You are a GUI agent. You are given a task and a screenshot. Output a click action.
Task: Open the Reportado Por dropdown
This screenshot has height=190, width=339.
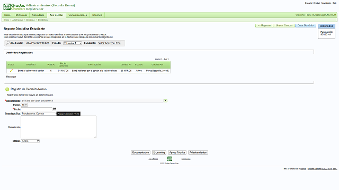39,113
